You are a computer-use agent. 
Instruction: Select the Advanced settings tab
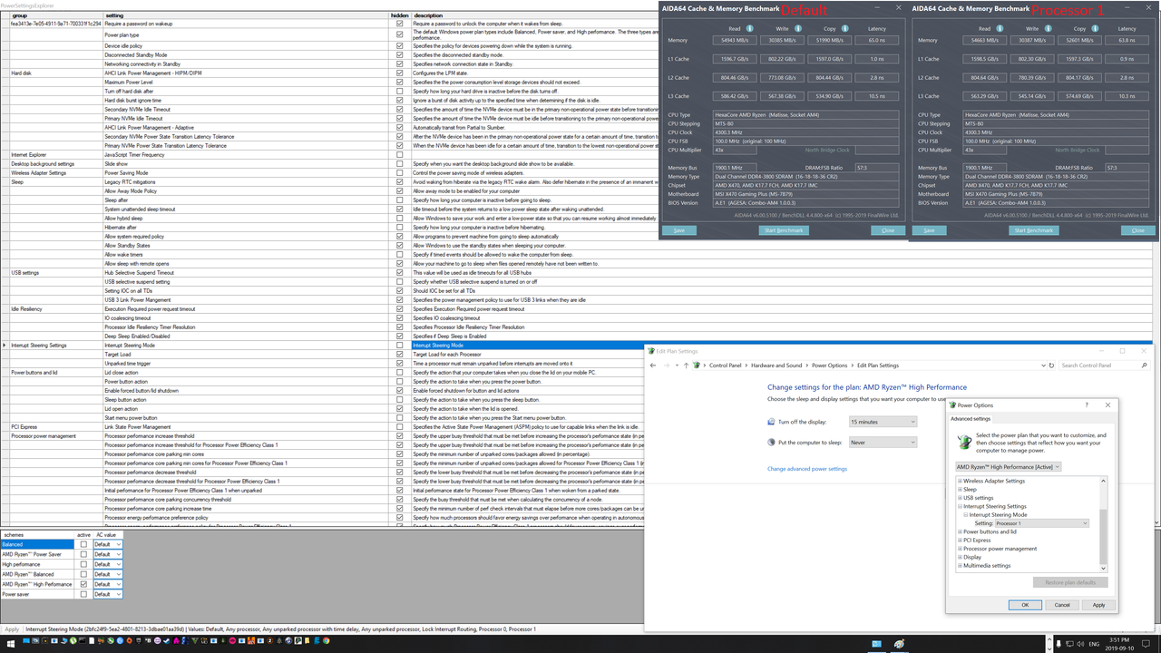pos(971,419)
